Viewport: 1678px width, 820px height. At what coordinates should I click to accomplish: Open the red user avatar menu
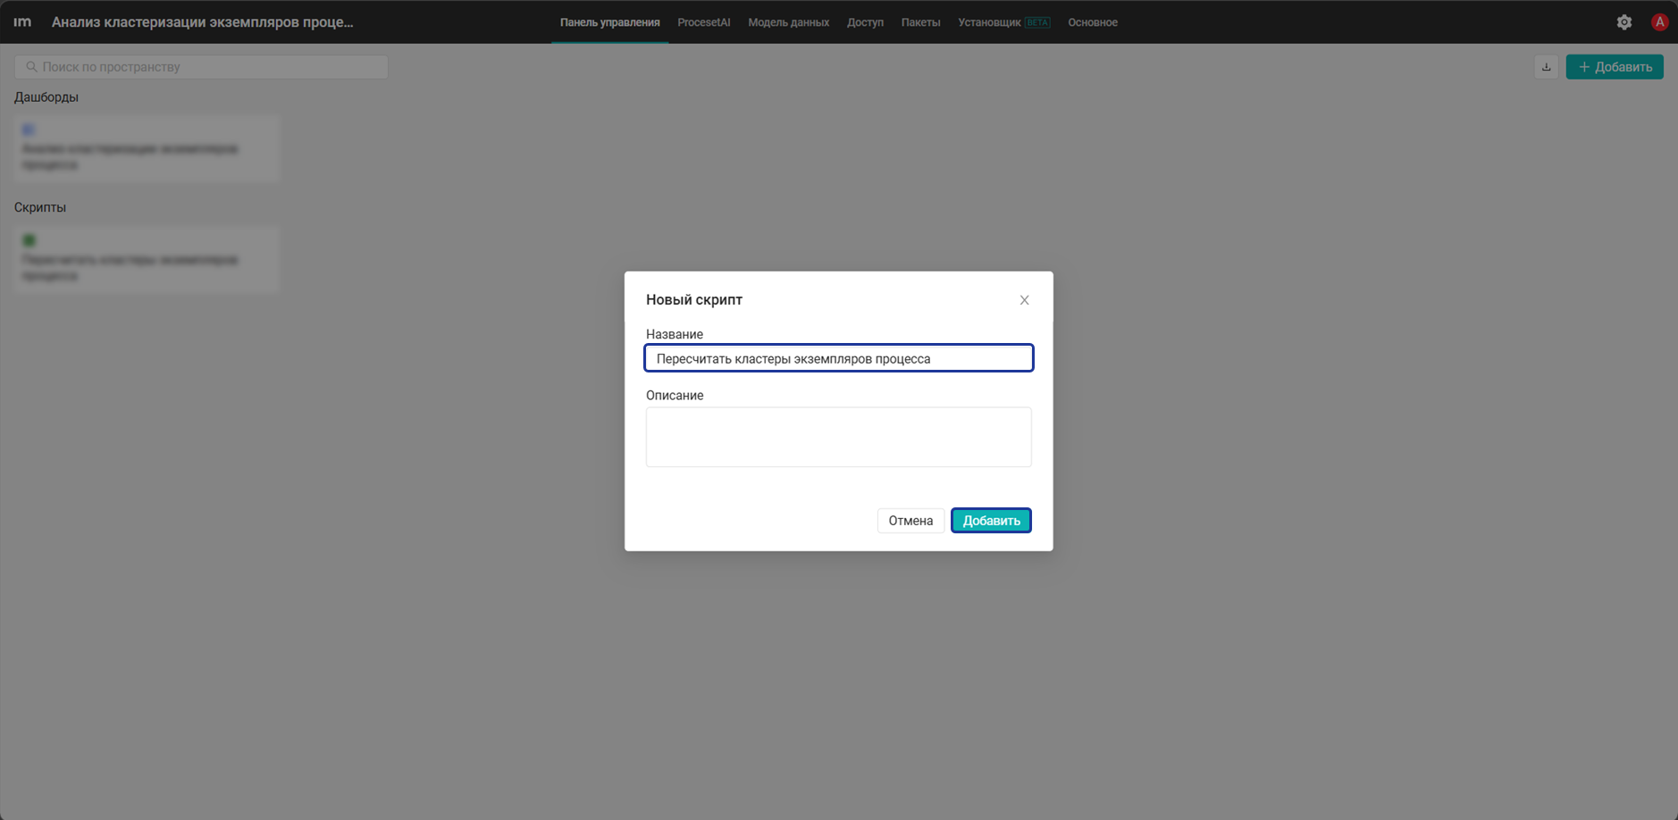pos(1659,22)
